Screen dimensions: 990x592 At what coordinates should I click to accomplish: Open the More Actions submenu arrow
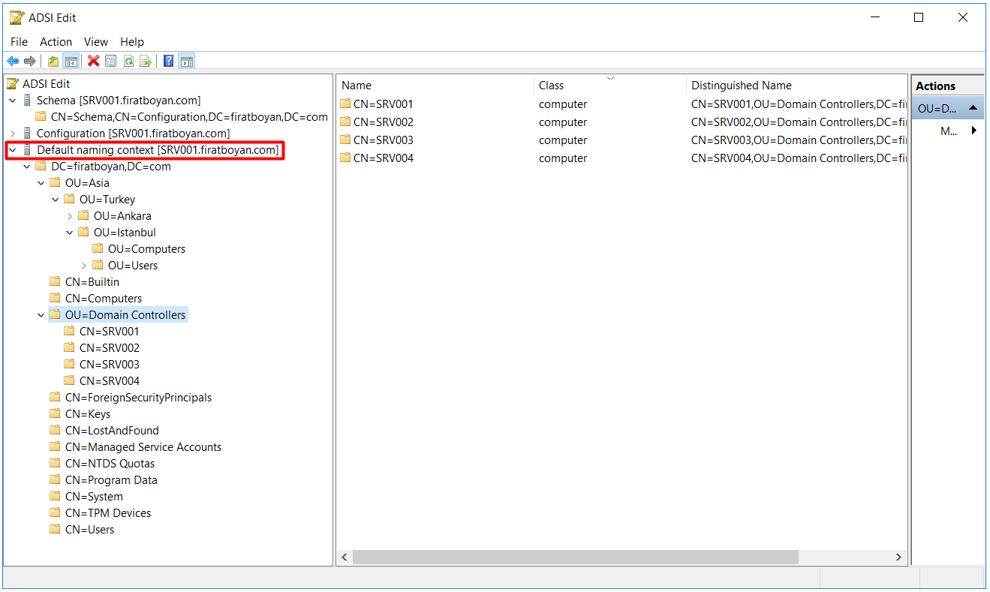(974, 131)
